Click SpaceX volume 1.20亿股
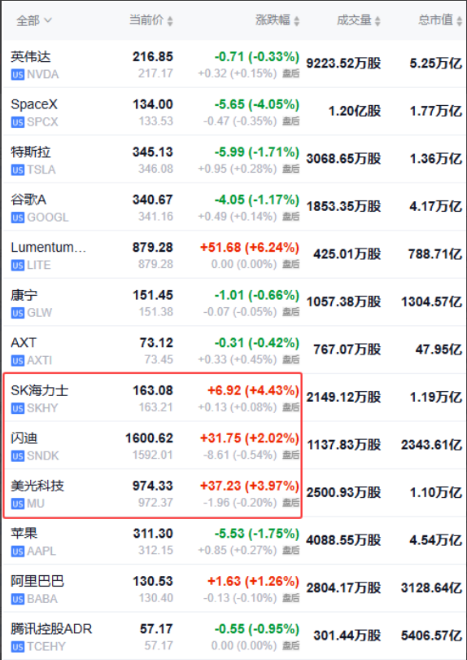467x660 pixels. 355,111
